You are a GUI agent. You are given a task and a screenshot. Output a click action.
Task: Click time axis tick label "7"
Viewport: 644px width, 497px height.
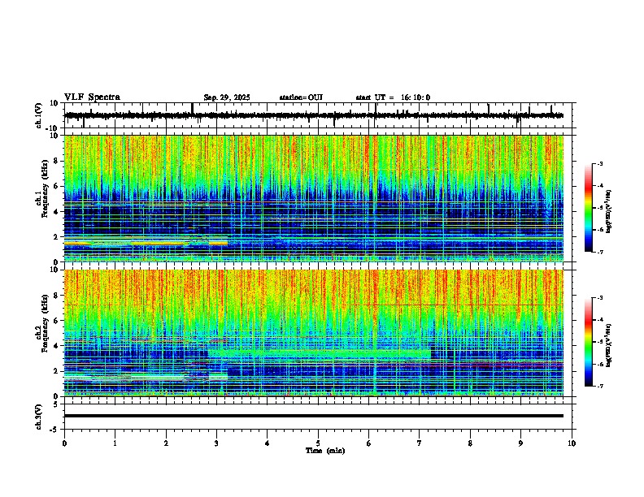[420, 443]
